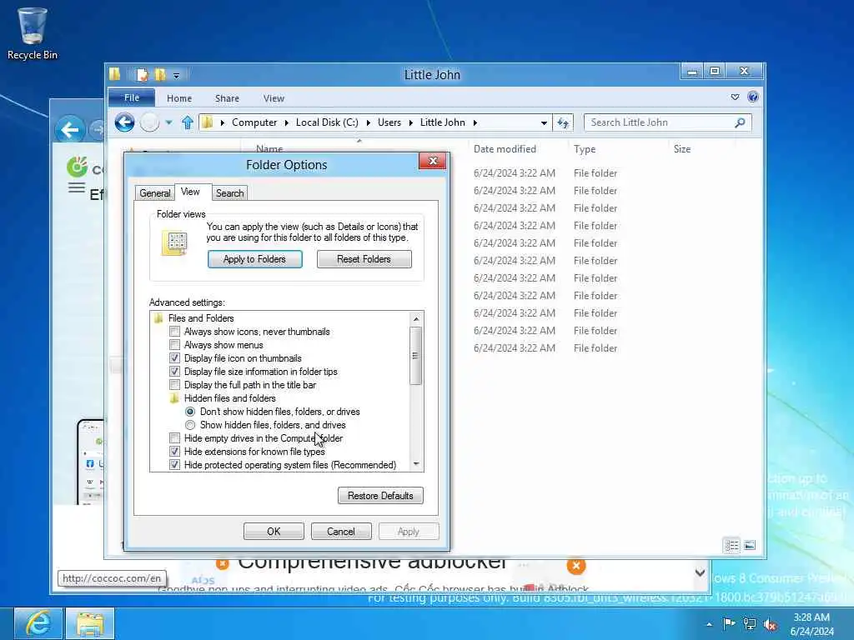
Task: Show hidden tray icons arrow
Action: pos(709,624)
